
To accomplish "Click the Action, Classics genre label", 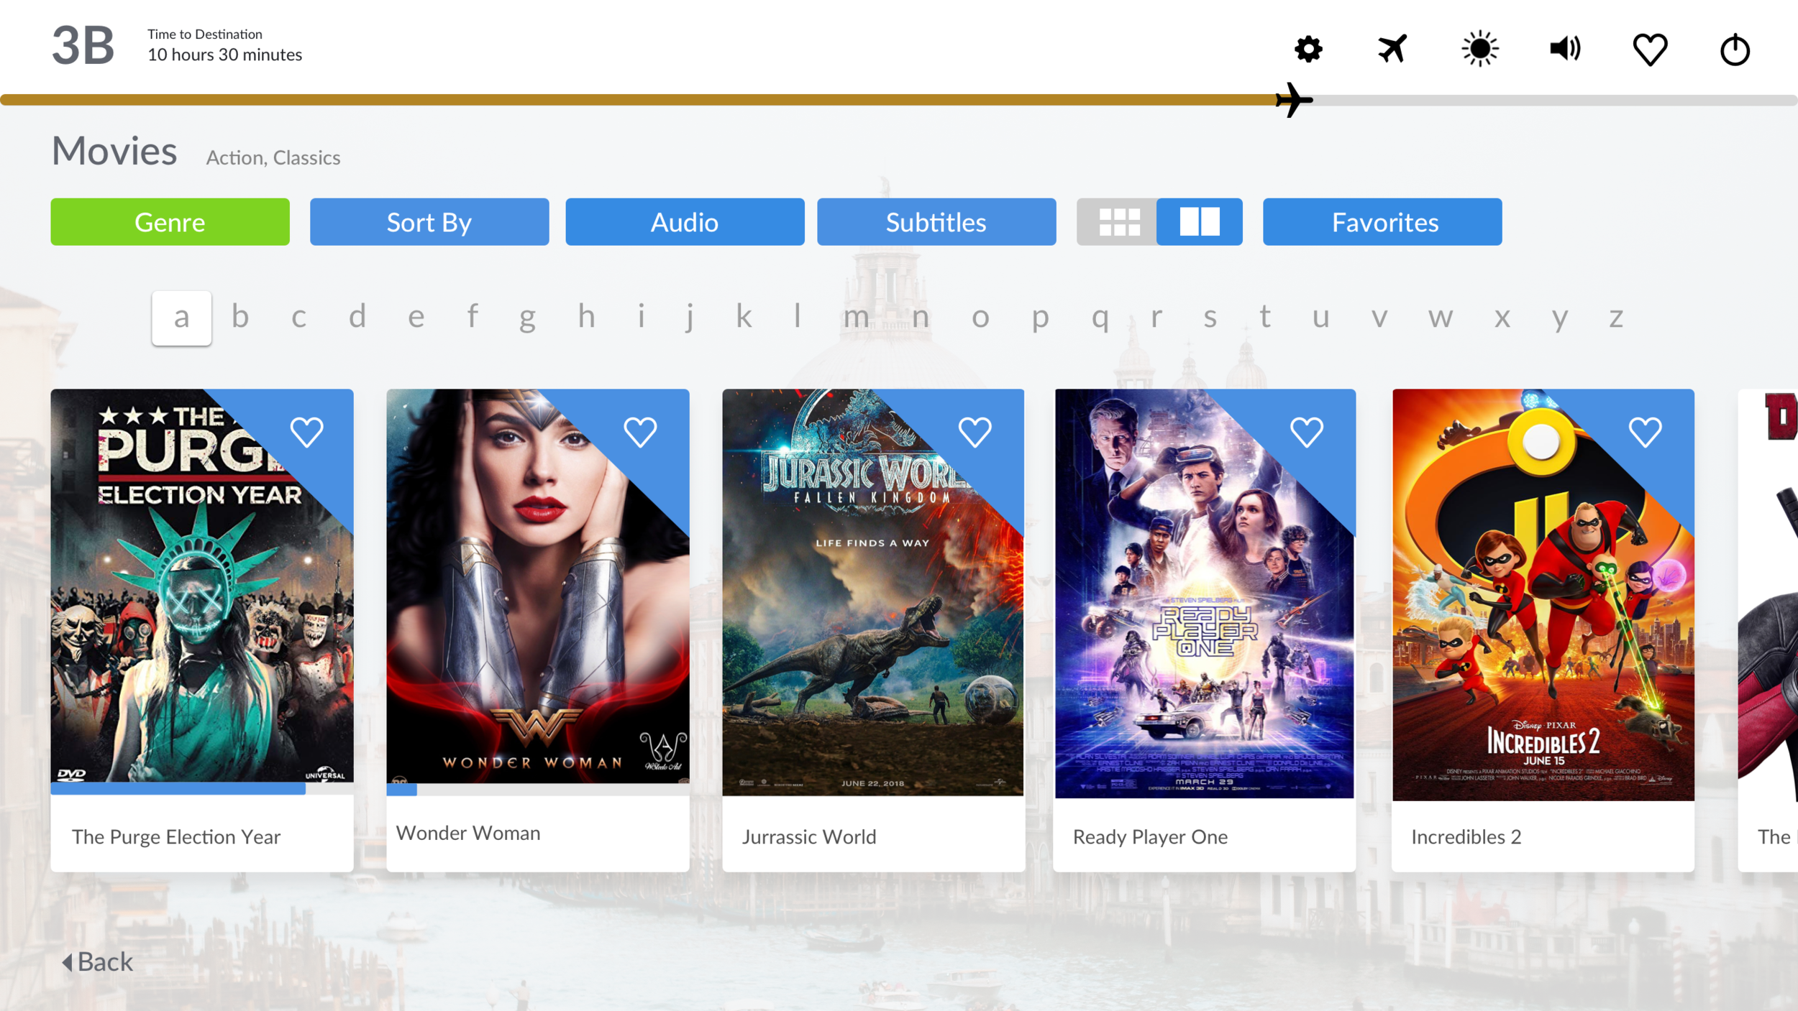I will (x=273, y=157).
